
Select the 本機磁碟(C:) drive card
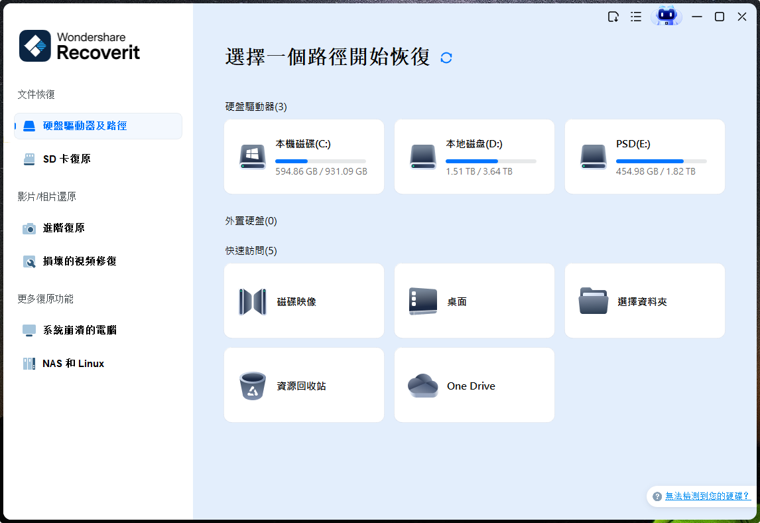[x=304, y=157]
